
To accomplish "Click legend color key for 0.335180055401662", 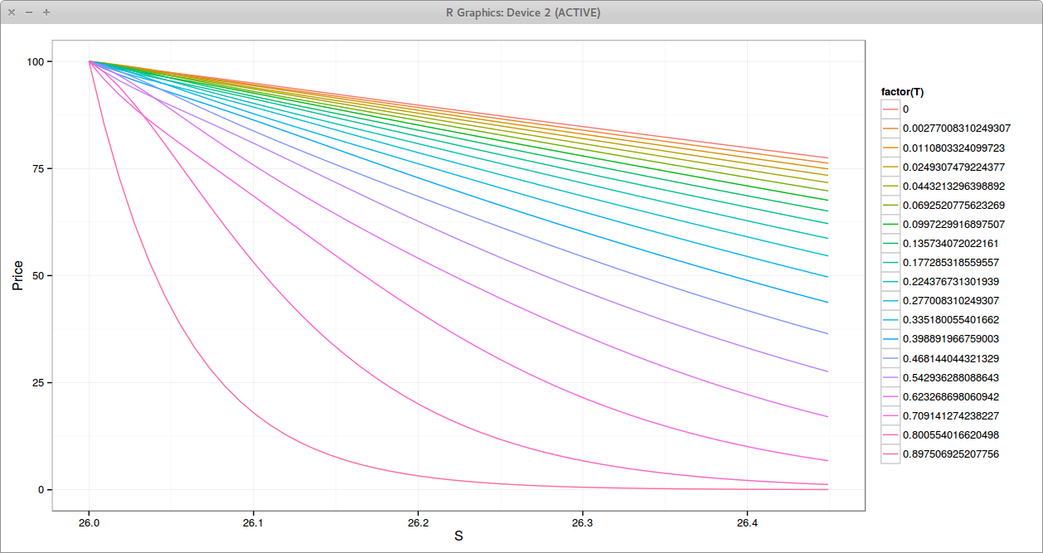I will coord(890,319).
